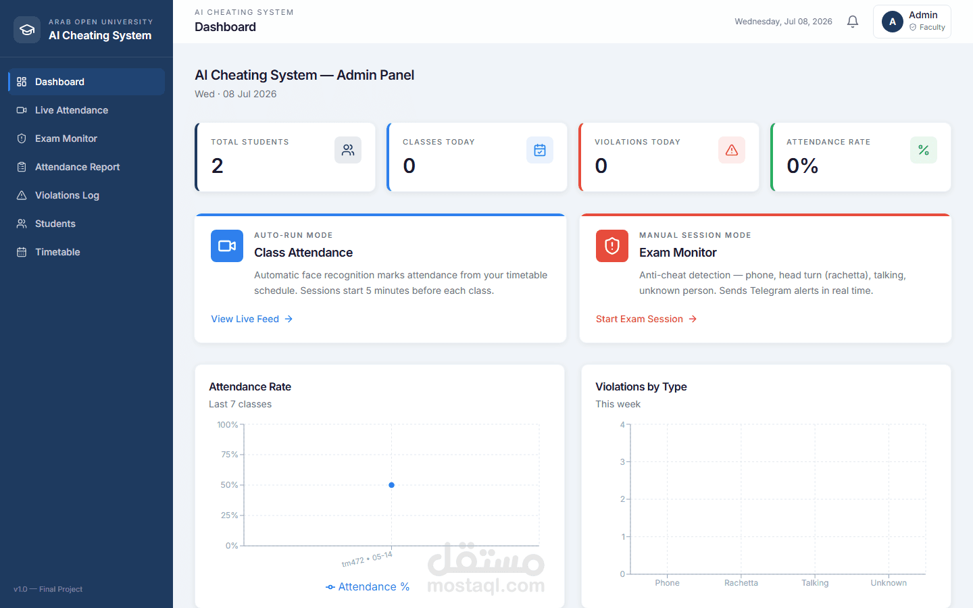
Task: Open the Students section
Action: point(86,224)
